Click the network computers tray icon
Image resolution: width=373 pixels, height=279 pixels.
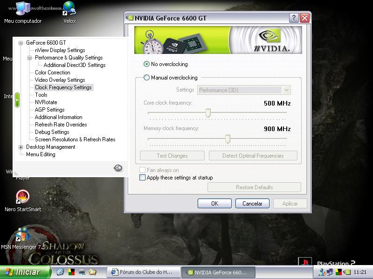(330, 272)
